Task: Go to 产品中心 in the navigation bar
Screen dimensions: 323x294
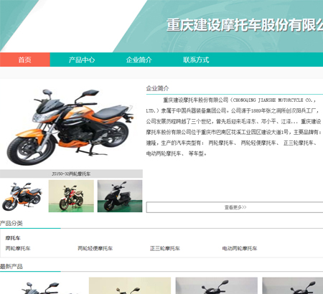Action: (x=82, y=60)
